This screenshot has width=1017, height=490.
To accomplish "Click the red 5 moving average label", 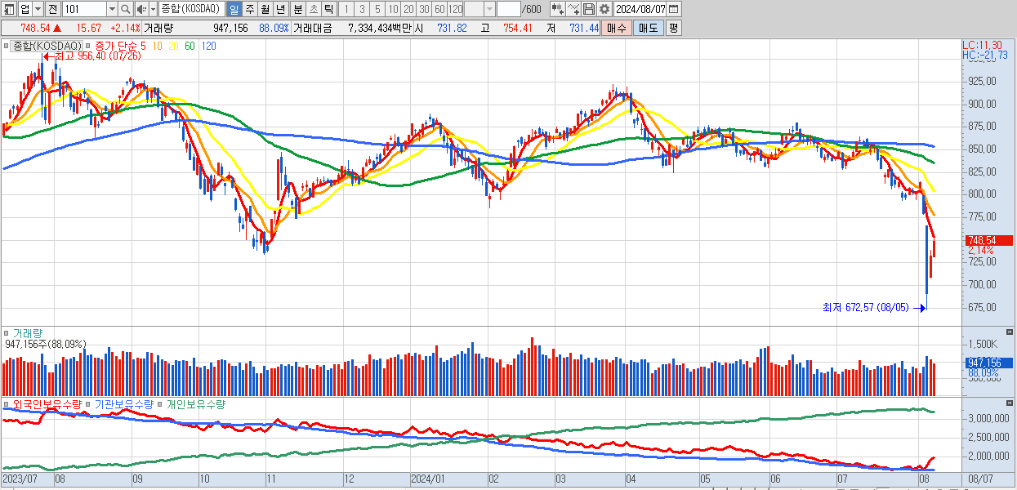I will pos(143,46).
